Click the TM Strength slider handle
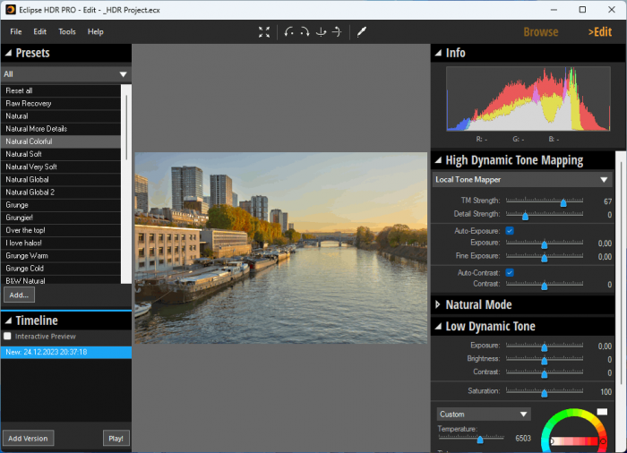627x453 pixels. (563, 201)
